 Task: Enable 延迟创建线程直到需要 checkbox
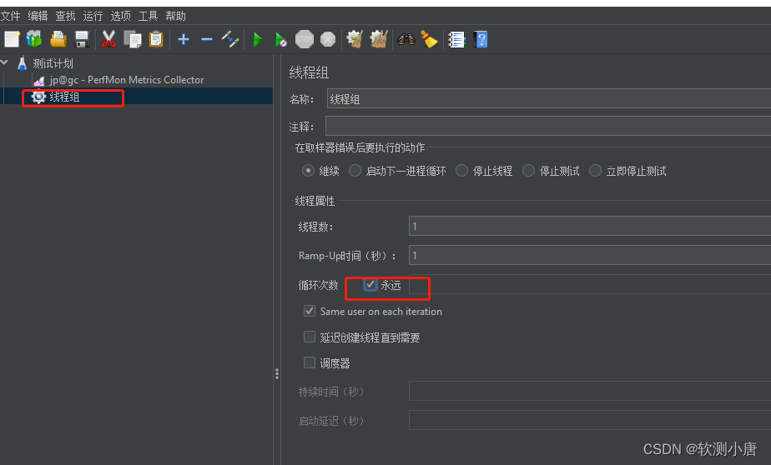point(310,337)
